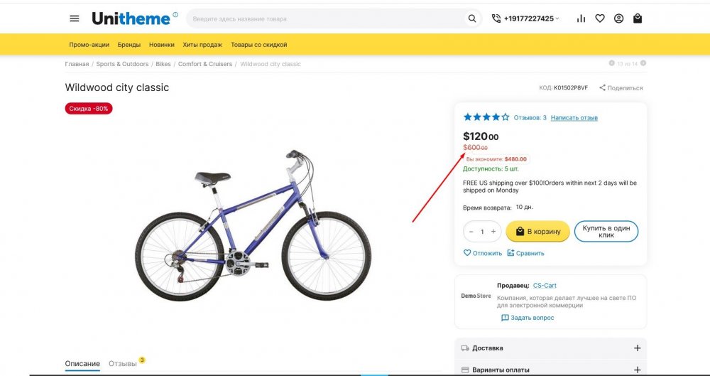Go to the next product arrow

coord(643,64)
